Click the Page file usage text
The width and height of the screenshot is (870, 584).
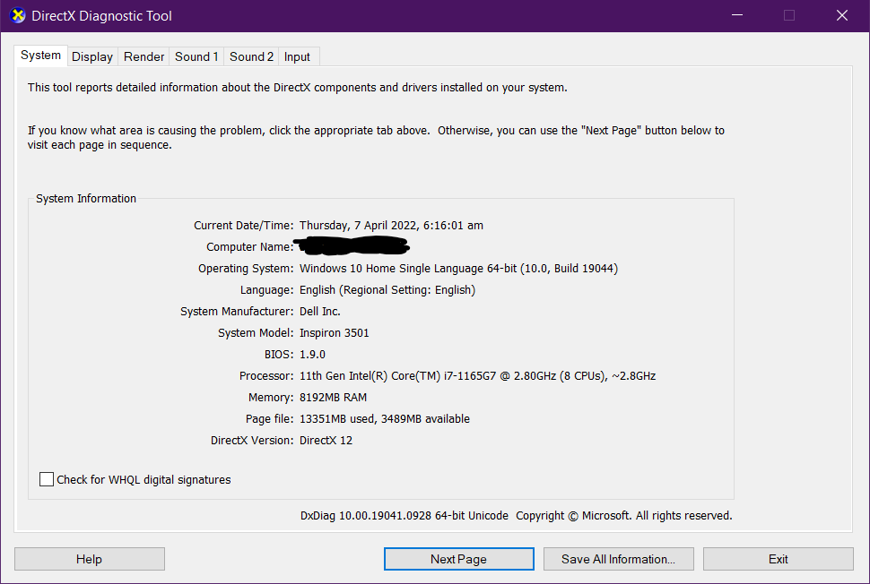(384, 419)
